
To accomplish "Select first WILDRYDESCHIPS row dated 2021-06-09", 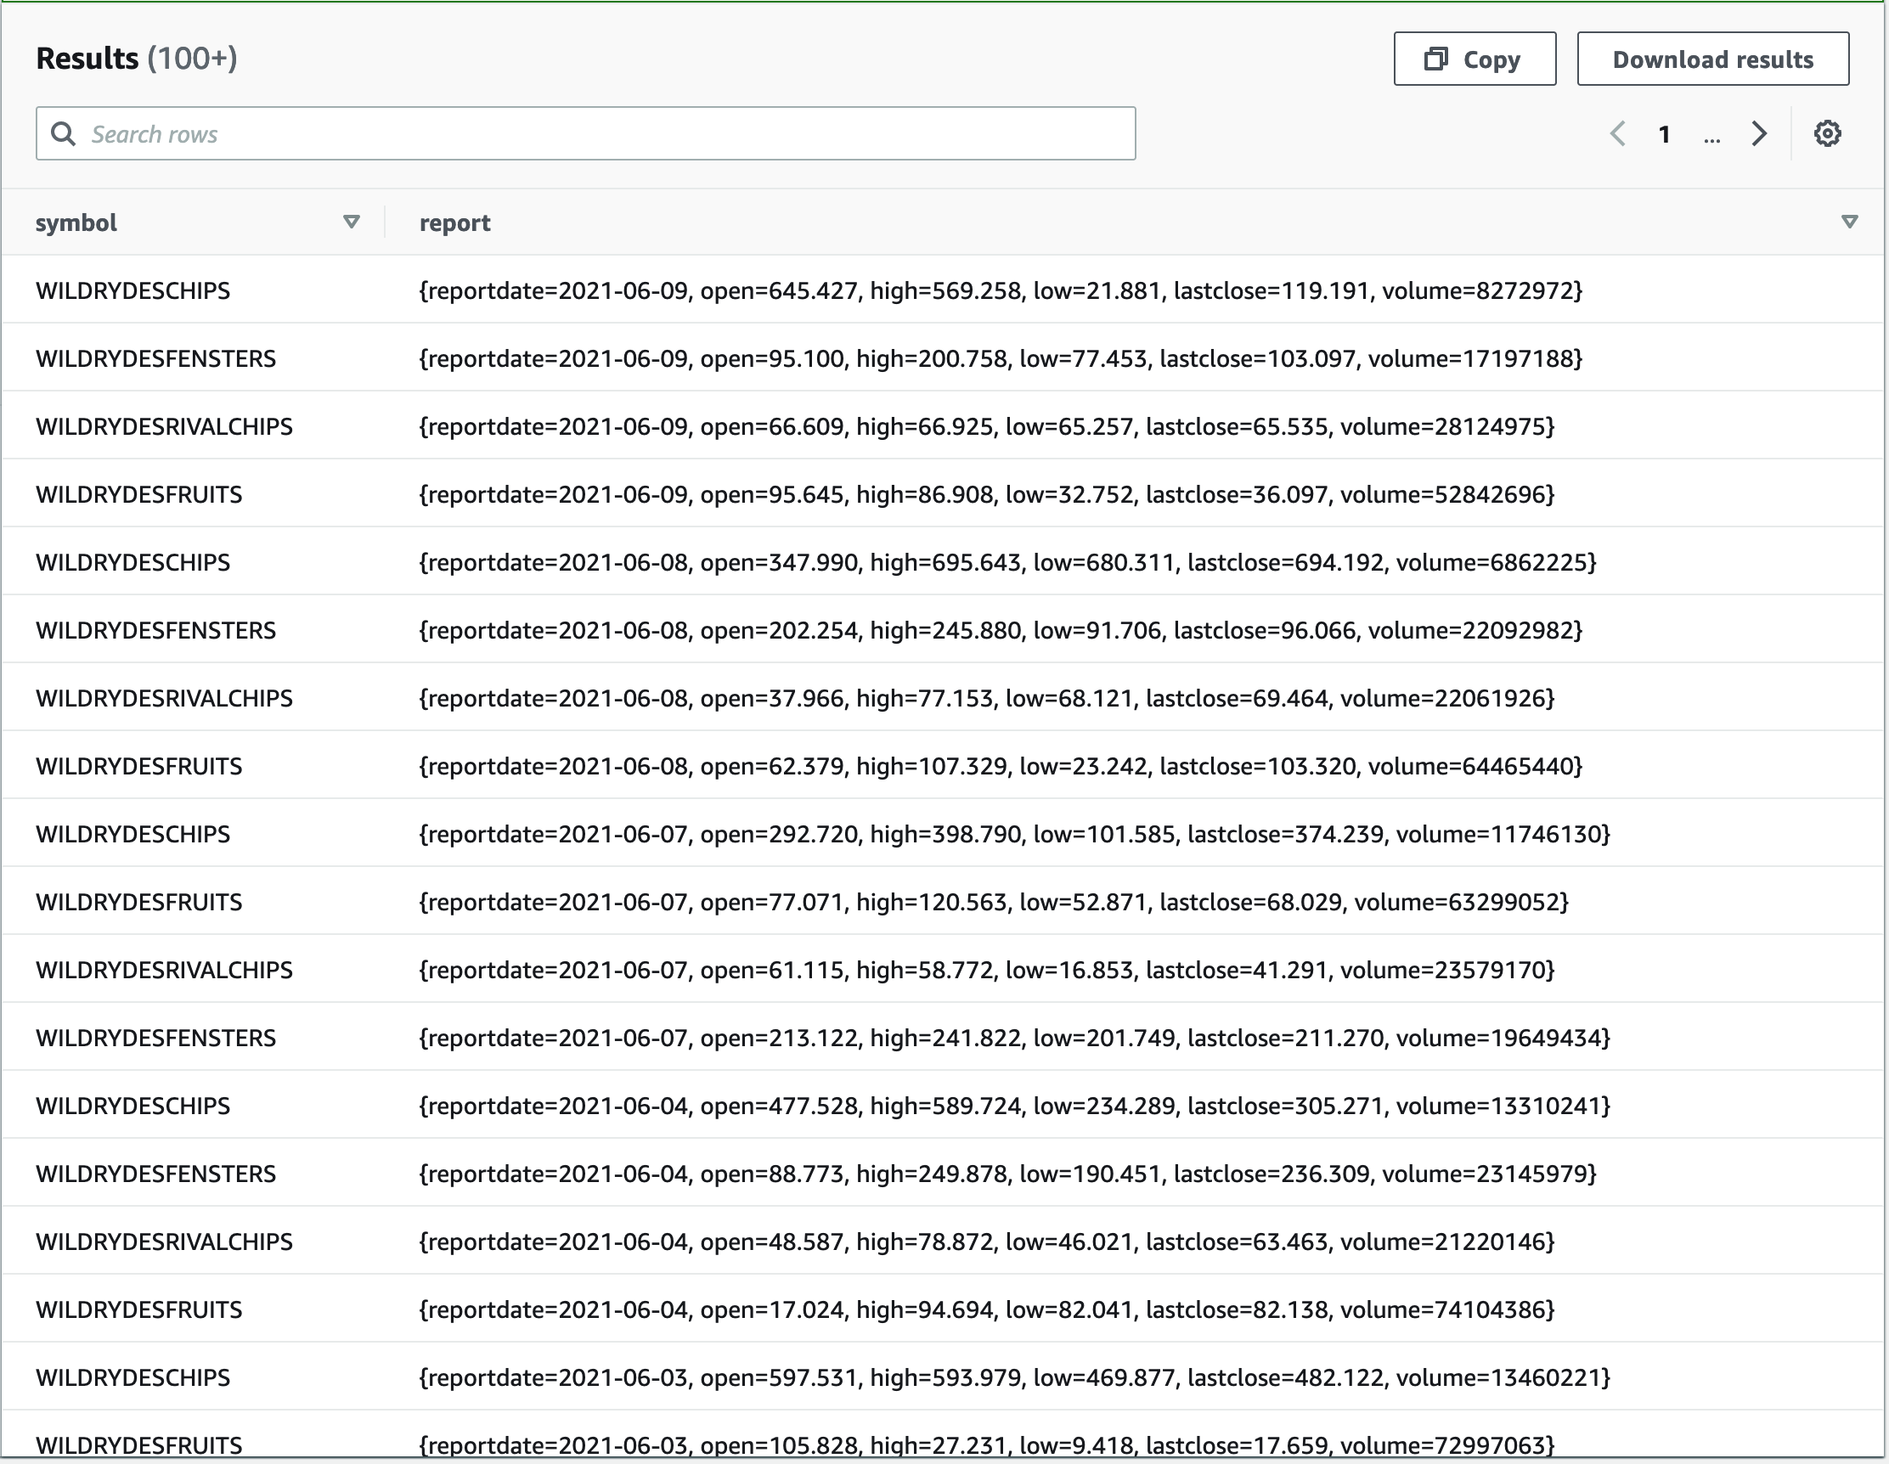I will pyautogui.click(x=133, y=290).
